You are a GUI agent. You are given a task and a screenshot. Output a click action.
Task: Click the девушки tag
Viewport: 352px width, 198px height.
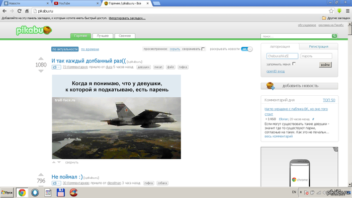coord(144,67)
